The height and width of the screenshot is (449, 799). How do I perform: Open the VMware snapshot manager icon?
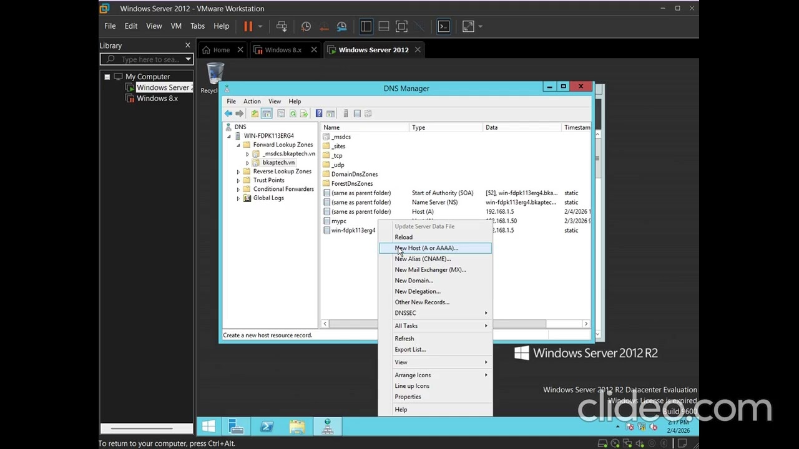point(341,26)
